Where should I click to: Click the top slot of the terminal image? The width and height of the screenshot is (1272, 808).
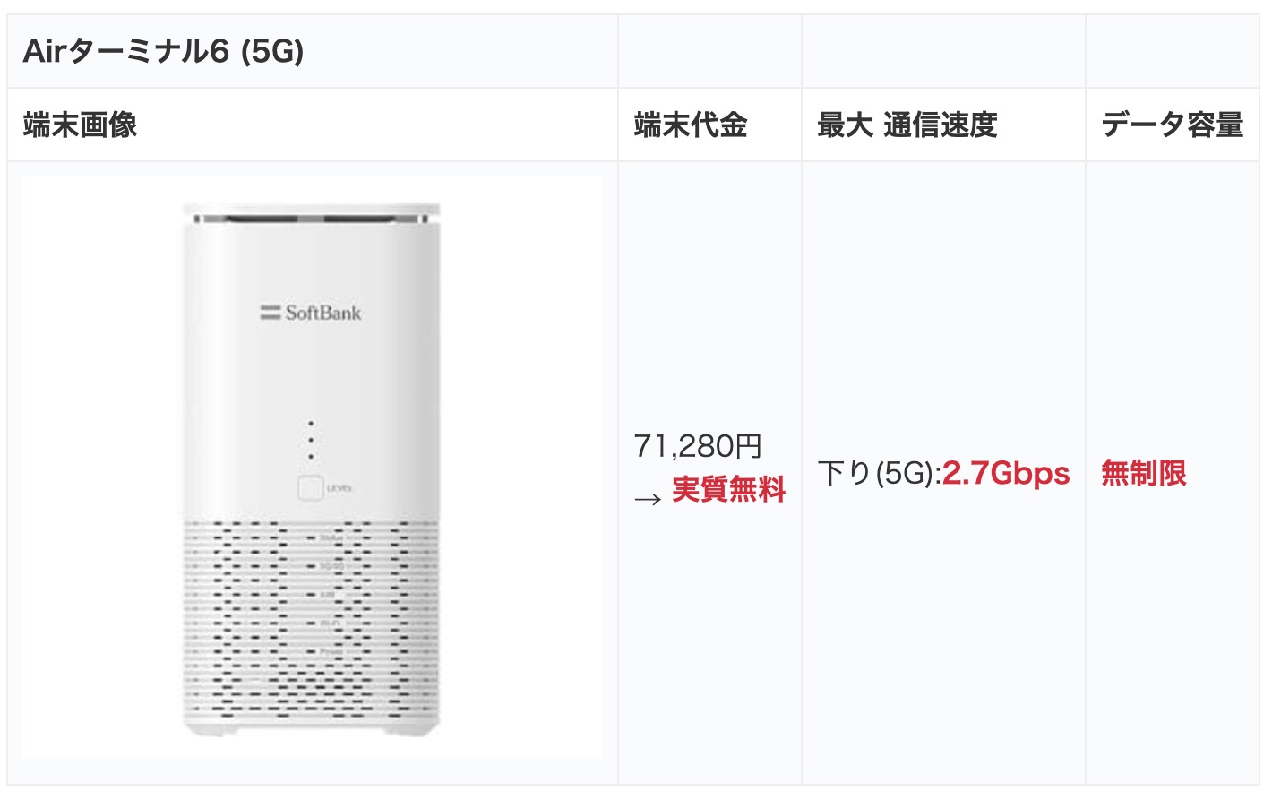(x=312, y=218)
